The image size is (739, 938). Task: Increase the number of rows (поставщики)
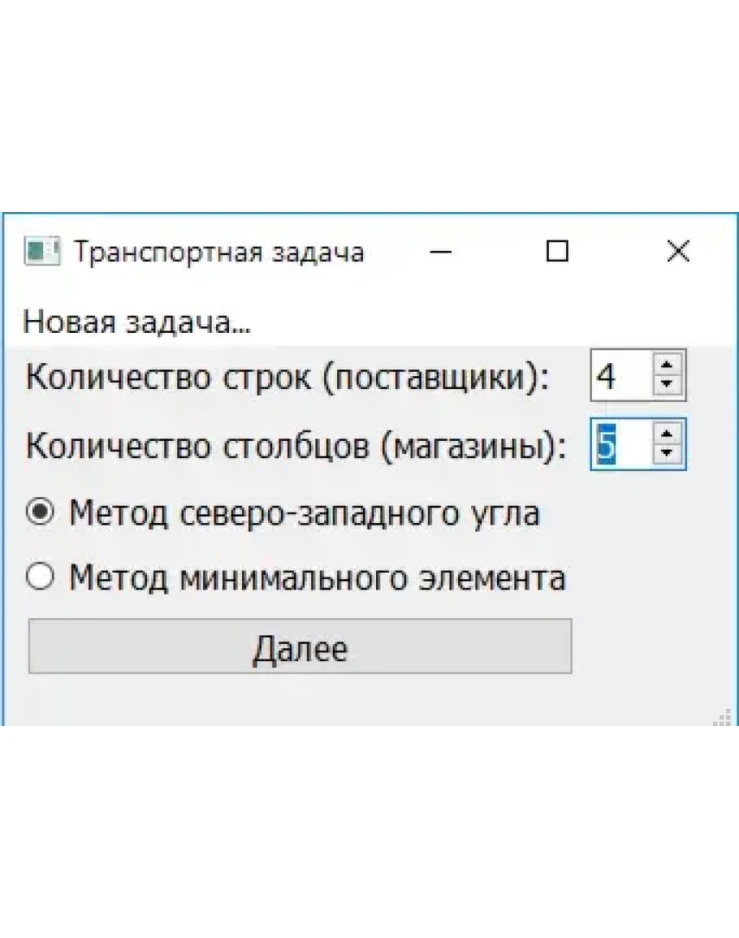668,367
